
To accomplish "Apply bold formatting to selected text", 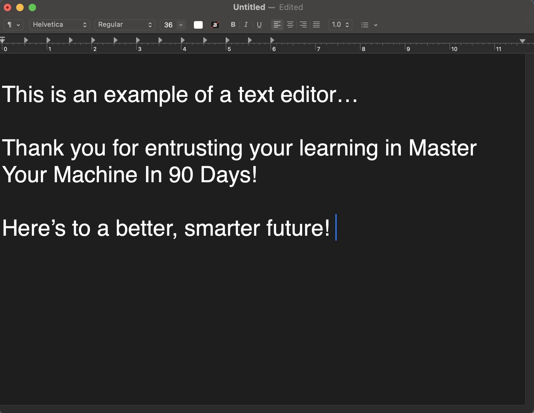I will click(233, 25).
